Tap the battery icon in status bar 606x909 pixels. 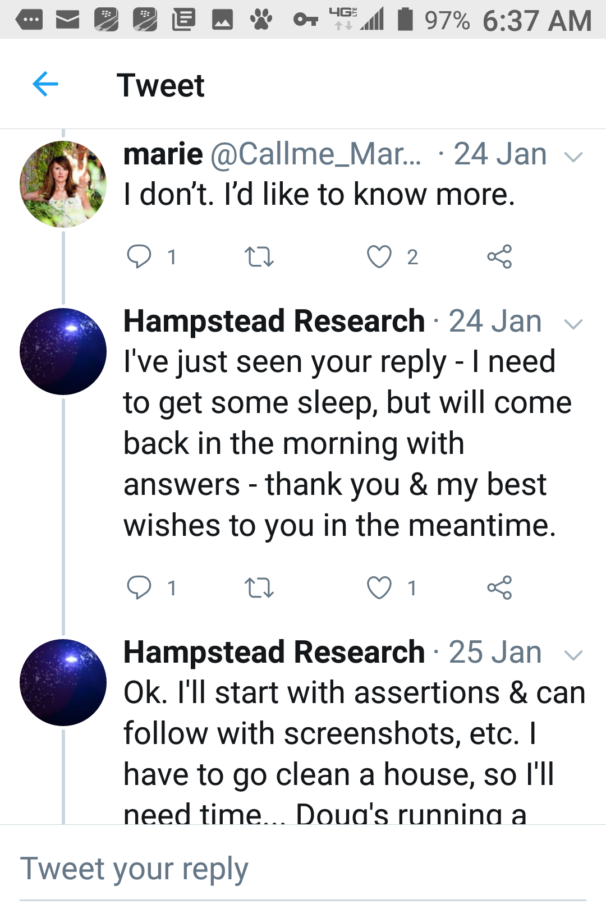coord(405,20)
